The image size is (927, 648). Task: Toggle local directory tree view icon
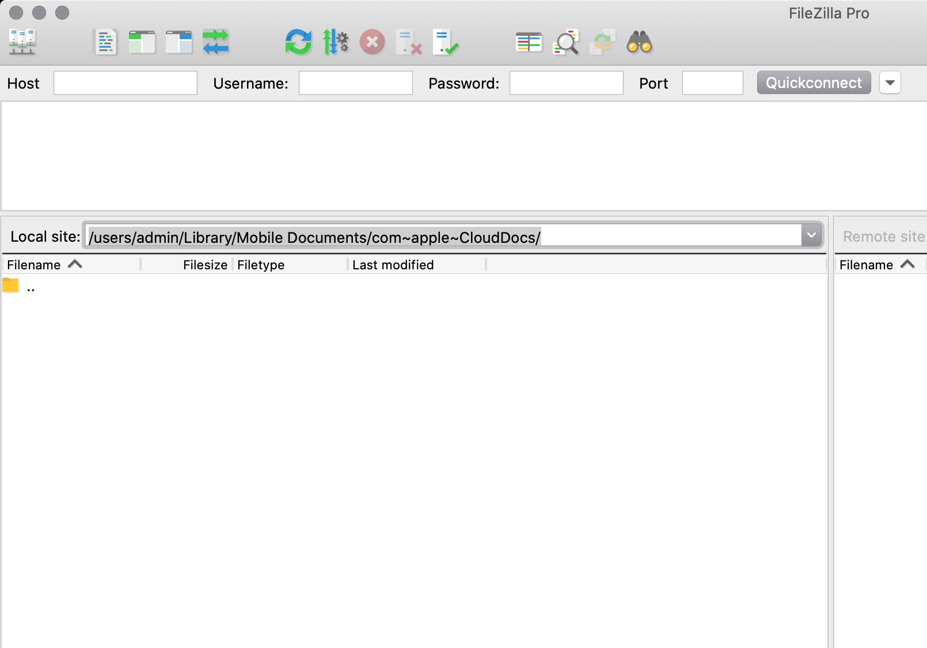[x=142, y=43]
